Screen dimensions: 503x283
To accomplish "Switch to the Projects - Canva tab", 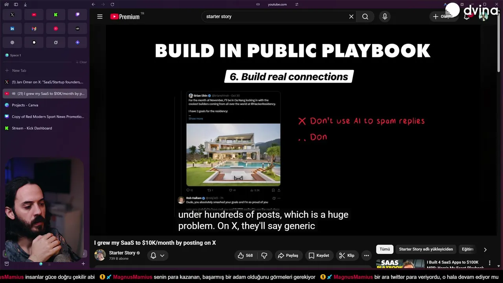I will coord(45,105).
